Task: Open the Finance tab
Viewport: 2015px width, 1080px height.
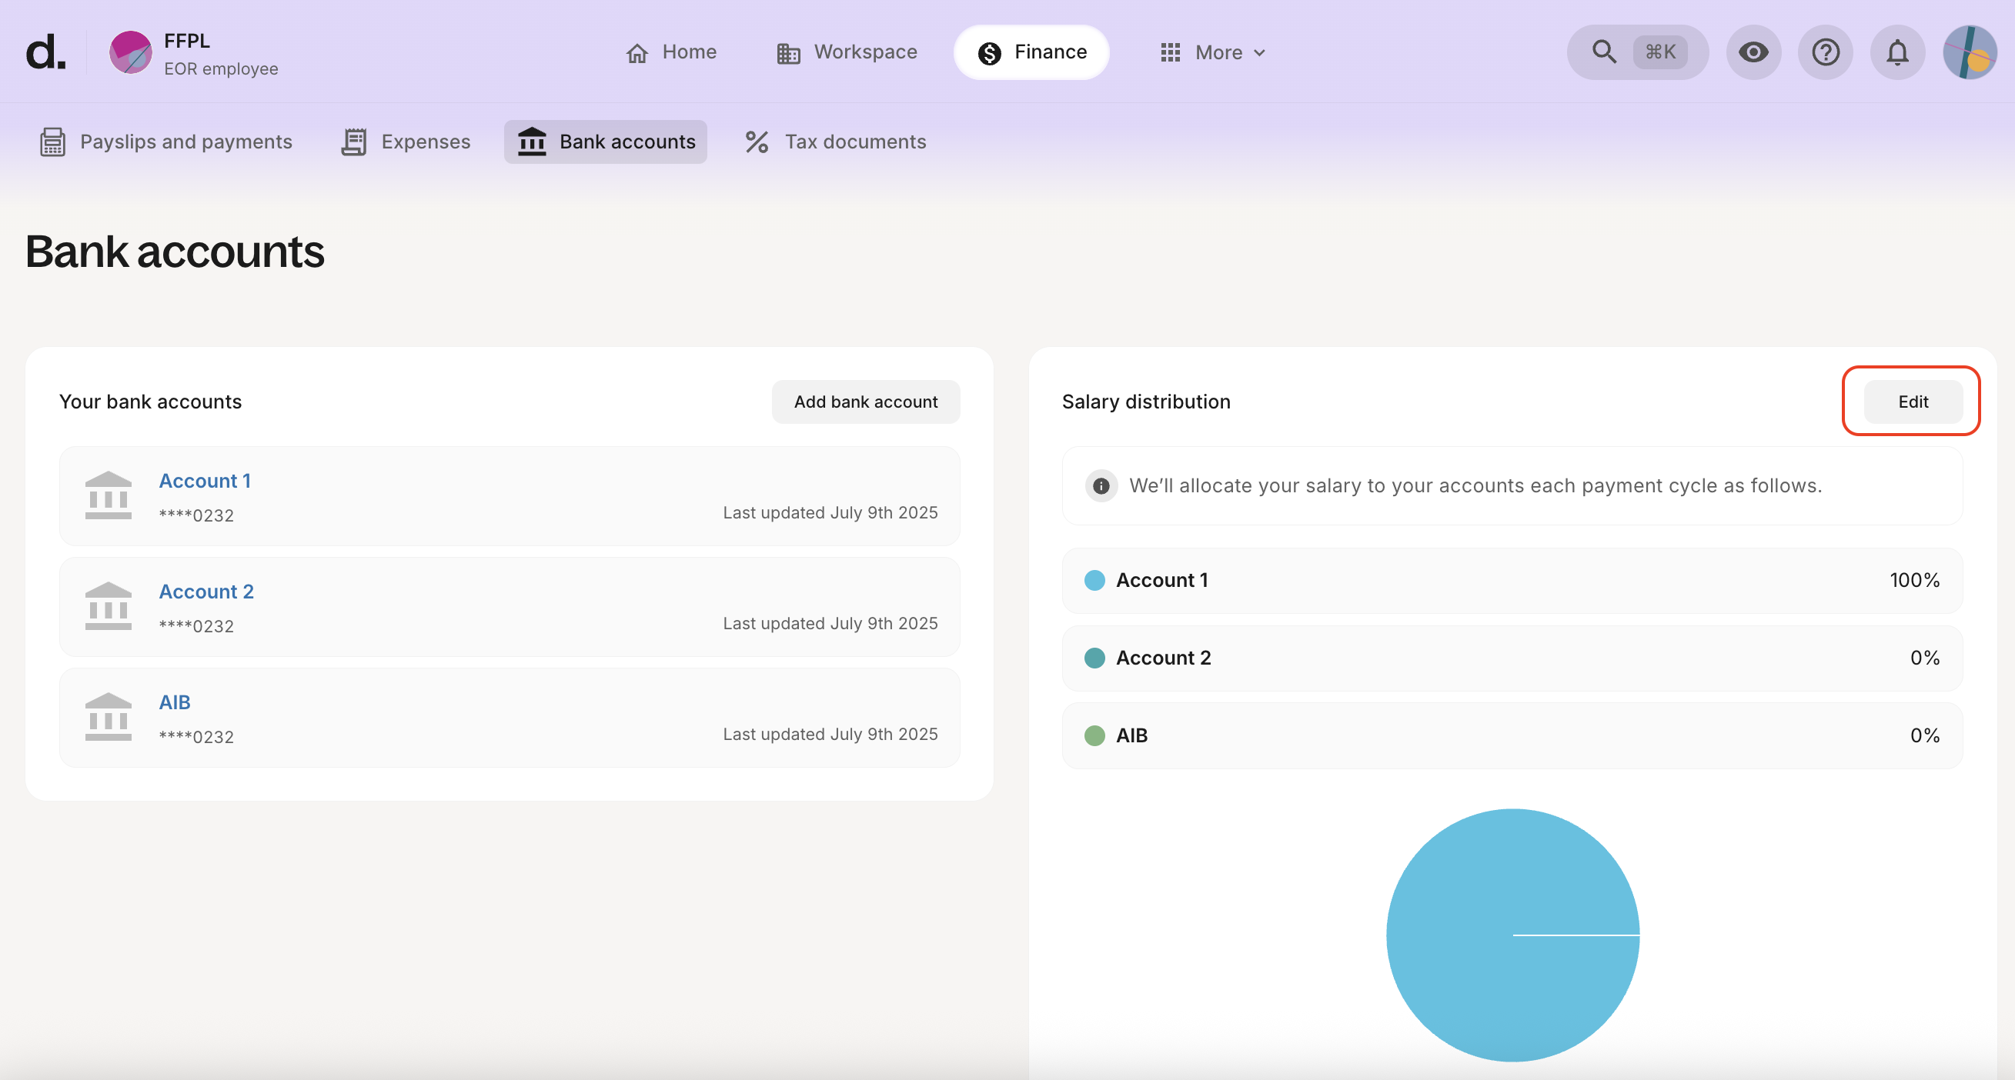Action: (1031, 52)
